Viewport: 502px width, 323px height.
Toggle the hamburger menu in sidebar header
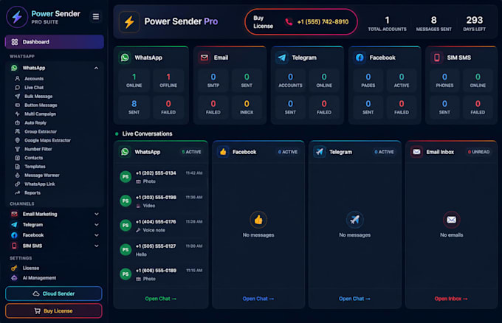[96, 16]
